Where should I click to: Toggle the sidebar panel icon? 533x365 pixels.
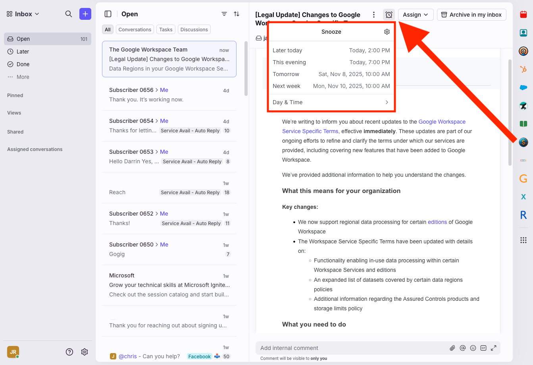pyautogui.click(x=108, y=14)
